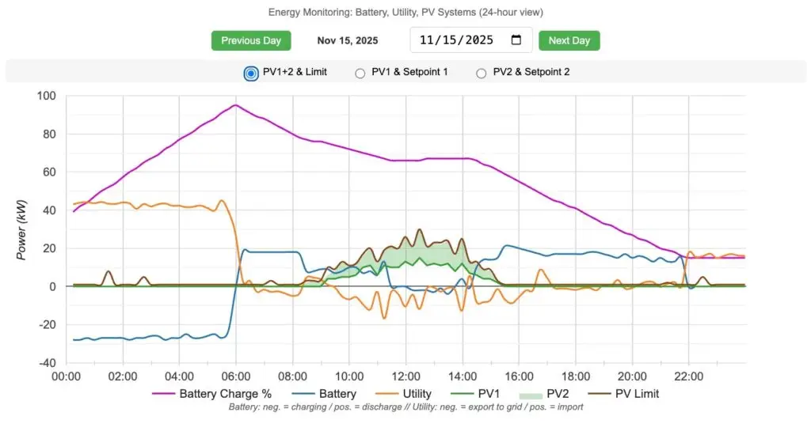Click the 22:00 tick label on time axis
The image size is (811, 435).
pos(688,376)
